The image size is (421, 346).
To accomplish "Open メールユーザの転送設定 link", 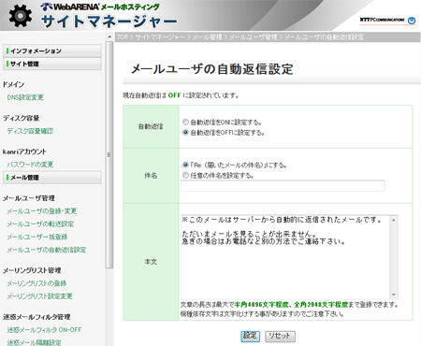I will click(x=40, y=223).
